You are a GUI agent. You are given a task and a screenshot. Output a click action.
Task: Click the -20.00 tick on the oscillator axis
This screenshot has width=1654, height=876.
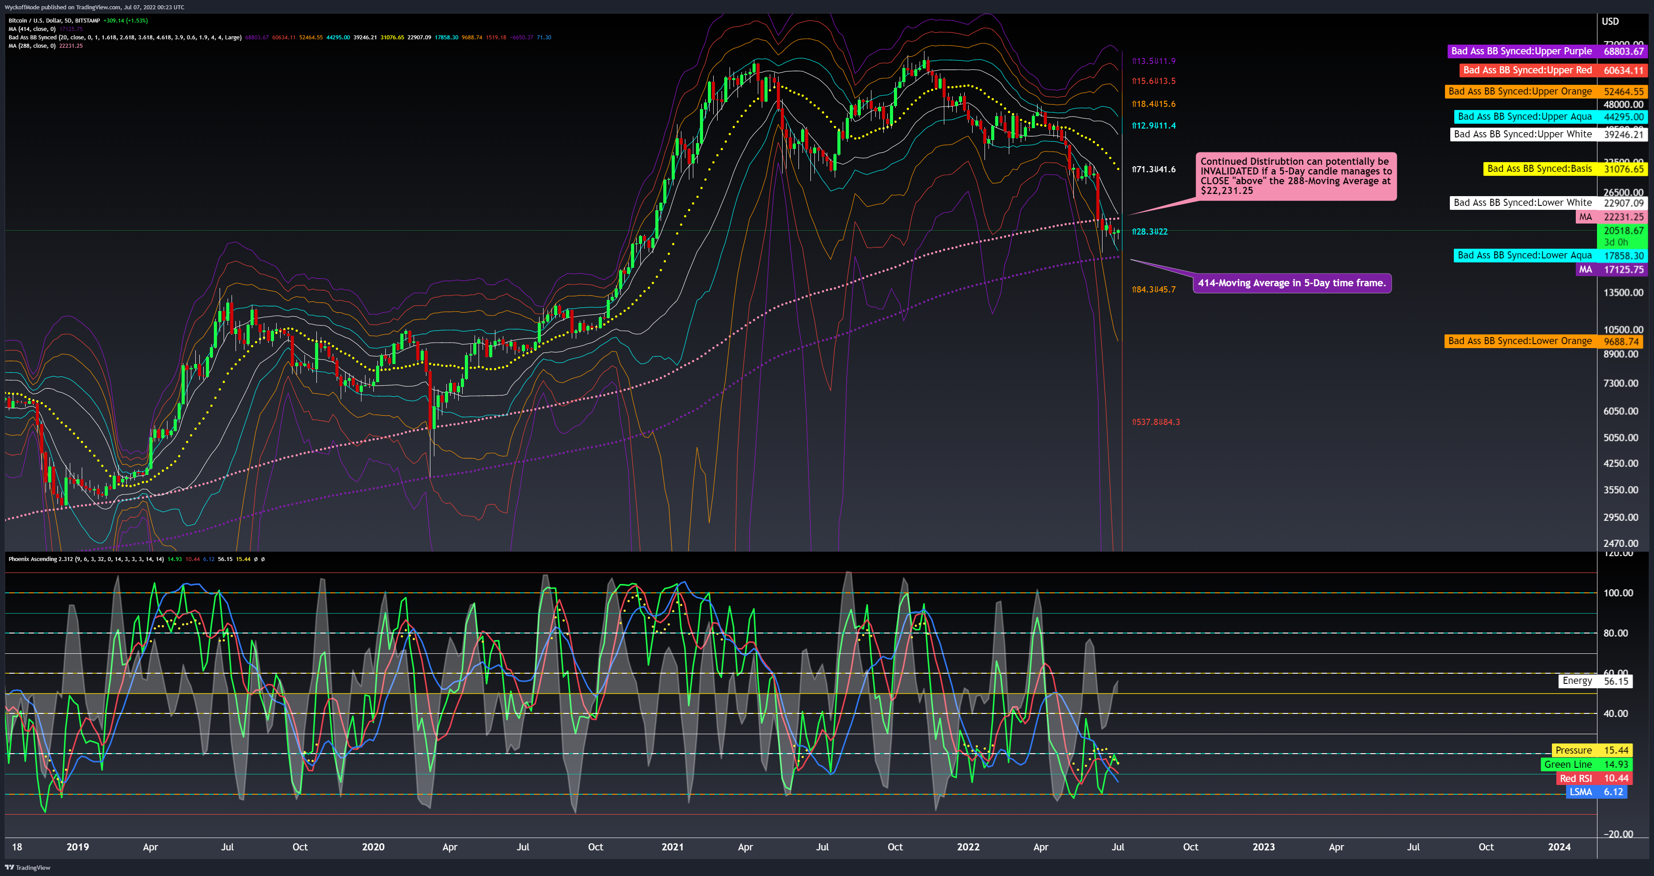[x=1618, y=834]
